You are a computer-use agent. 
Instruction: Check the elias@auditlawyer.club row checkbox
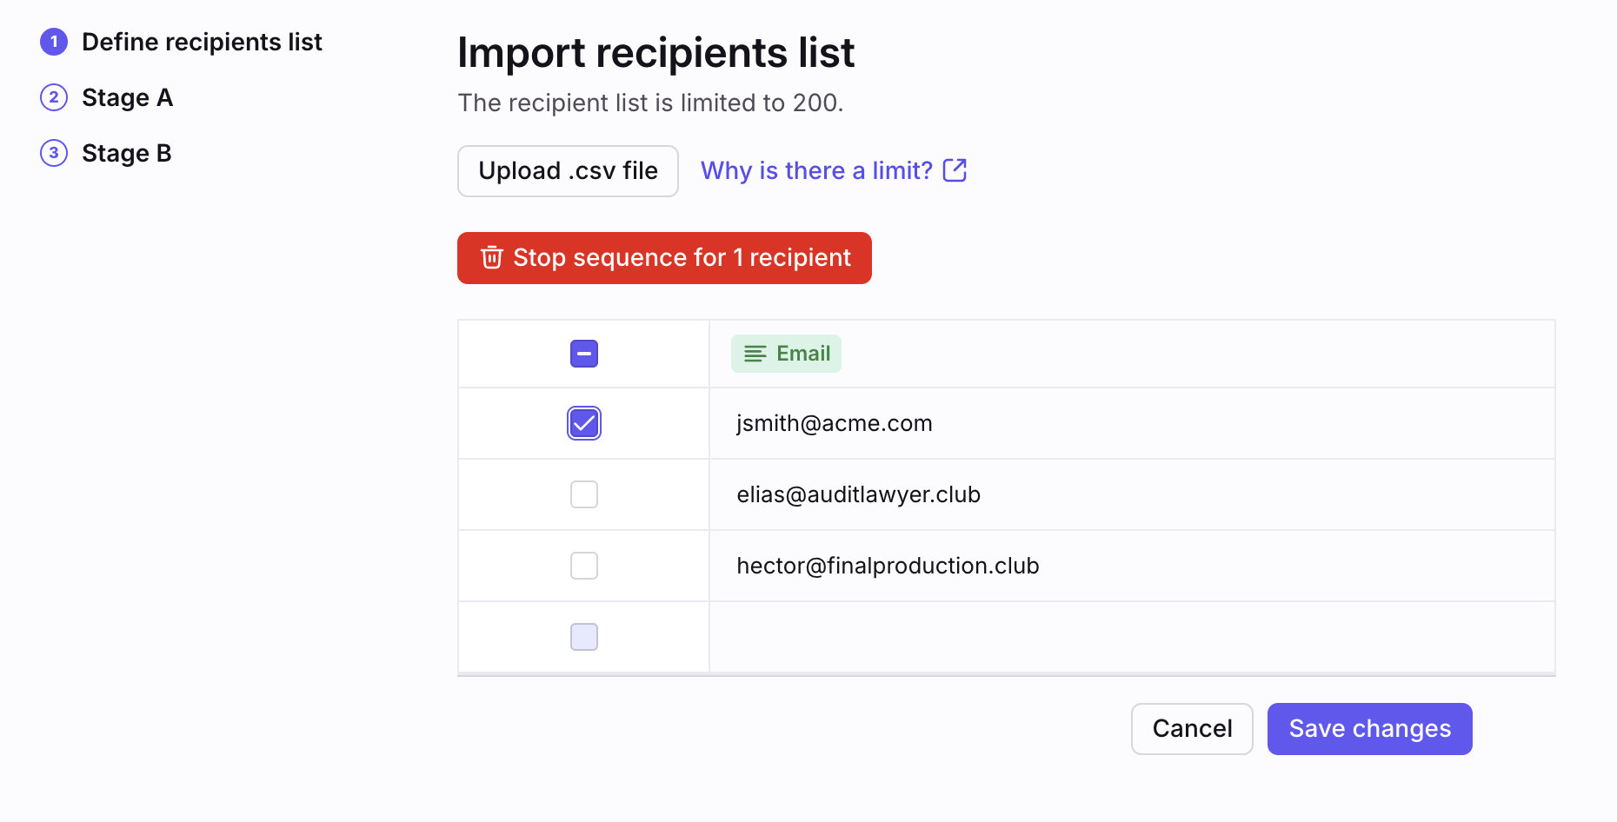coord(584,494)
